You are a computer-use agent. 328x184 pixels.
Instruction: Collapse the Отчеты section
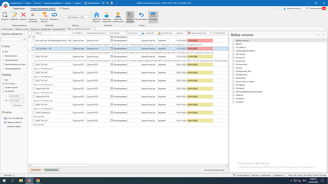24,112
